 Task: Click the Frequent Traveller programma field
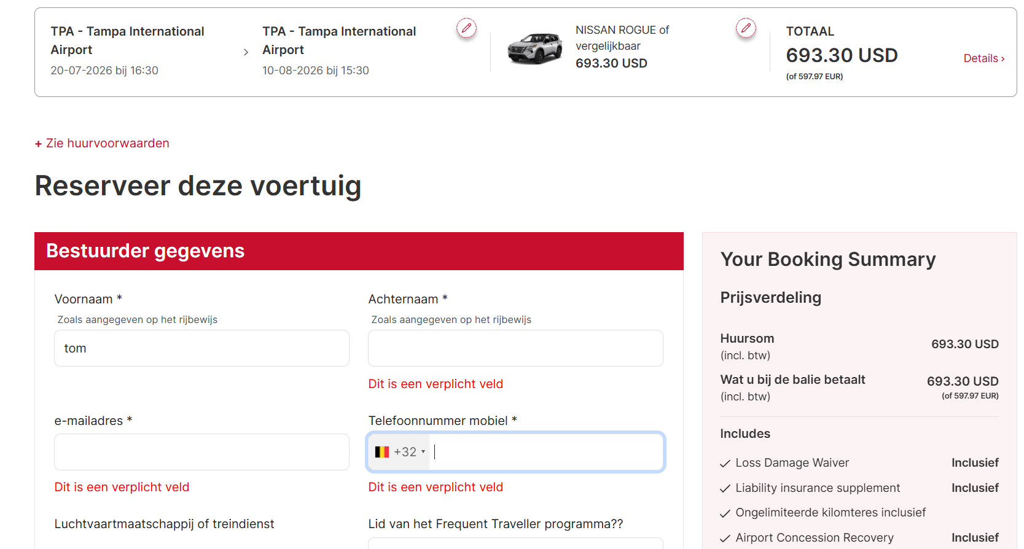pos(515,543)
